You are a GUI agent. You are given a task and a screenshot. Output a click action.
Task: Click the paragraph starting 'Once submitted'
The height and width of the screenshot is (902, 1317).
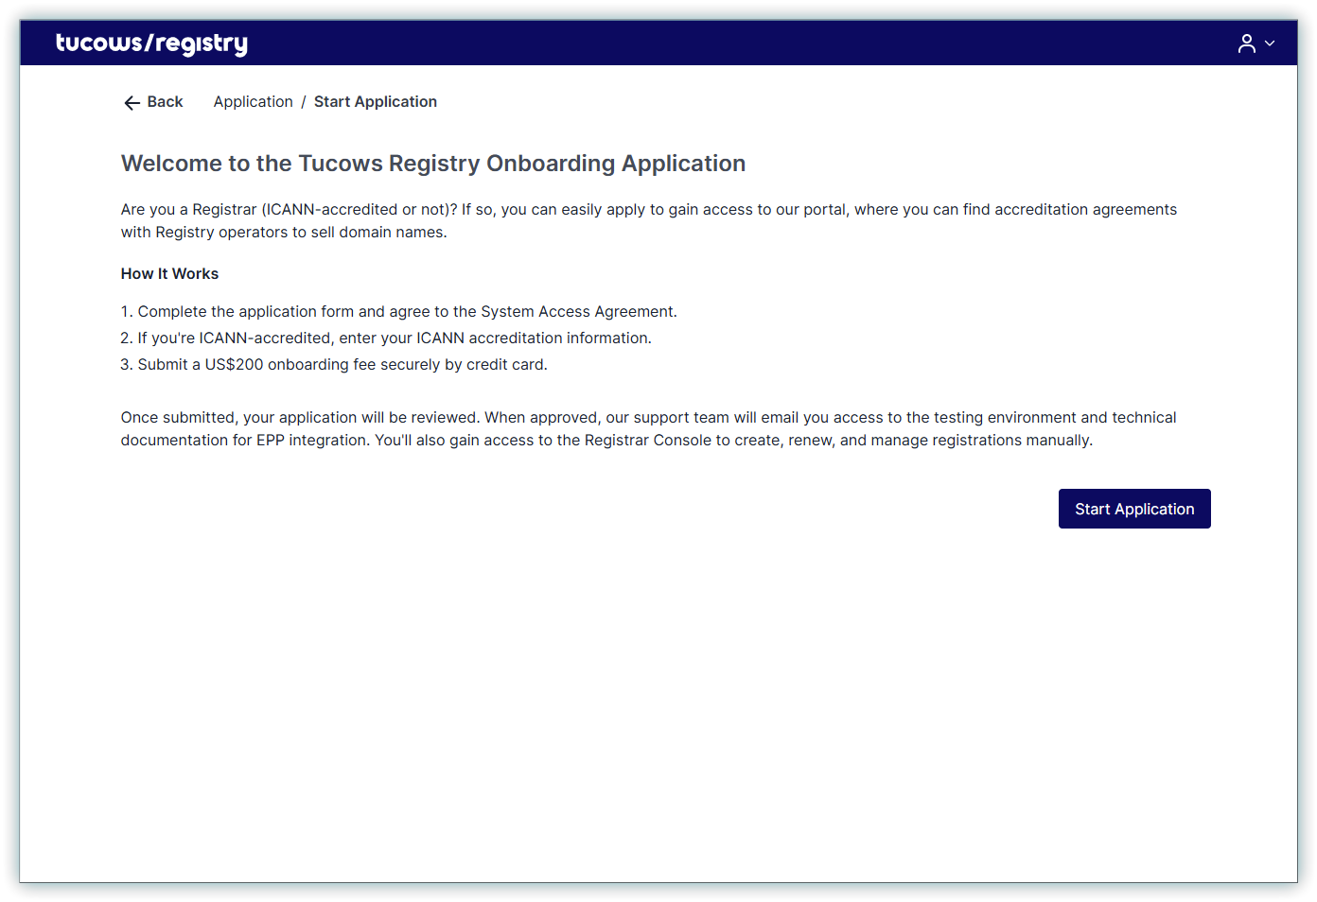[x=649, y=429]
